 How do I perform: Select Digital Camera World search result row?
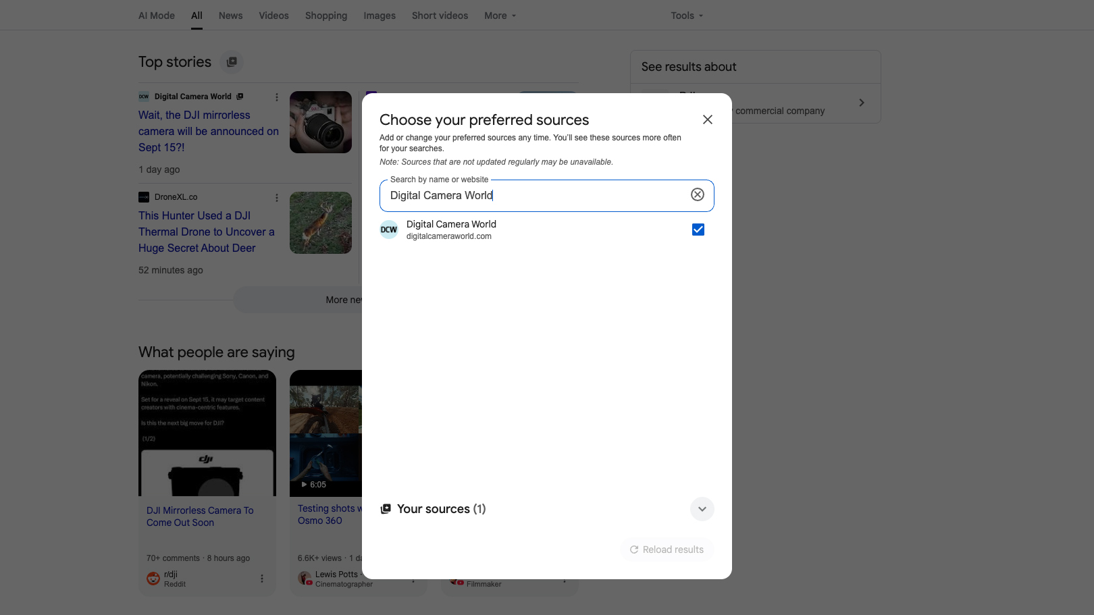coord(547,230)
